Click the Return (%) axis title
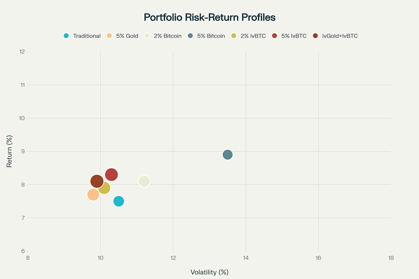Viewport: 419px width, 279px height. coord(9,151)
